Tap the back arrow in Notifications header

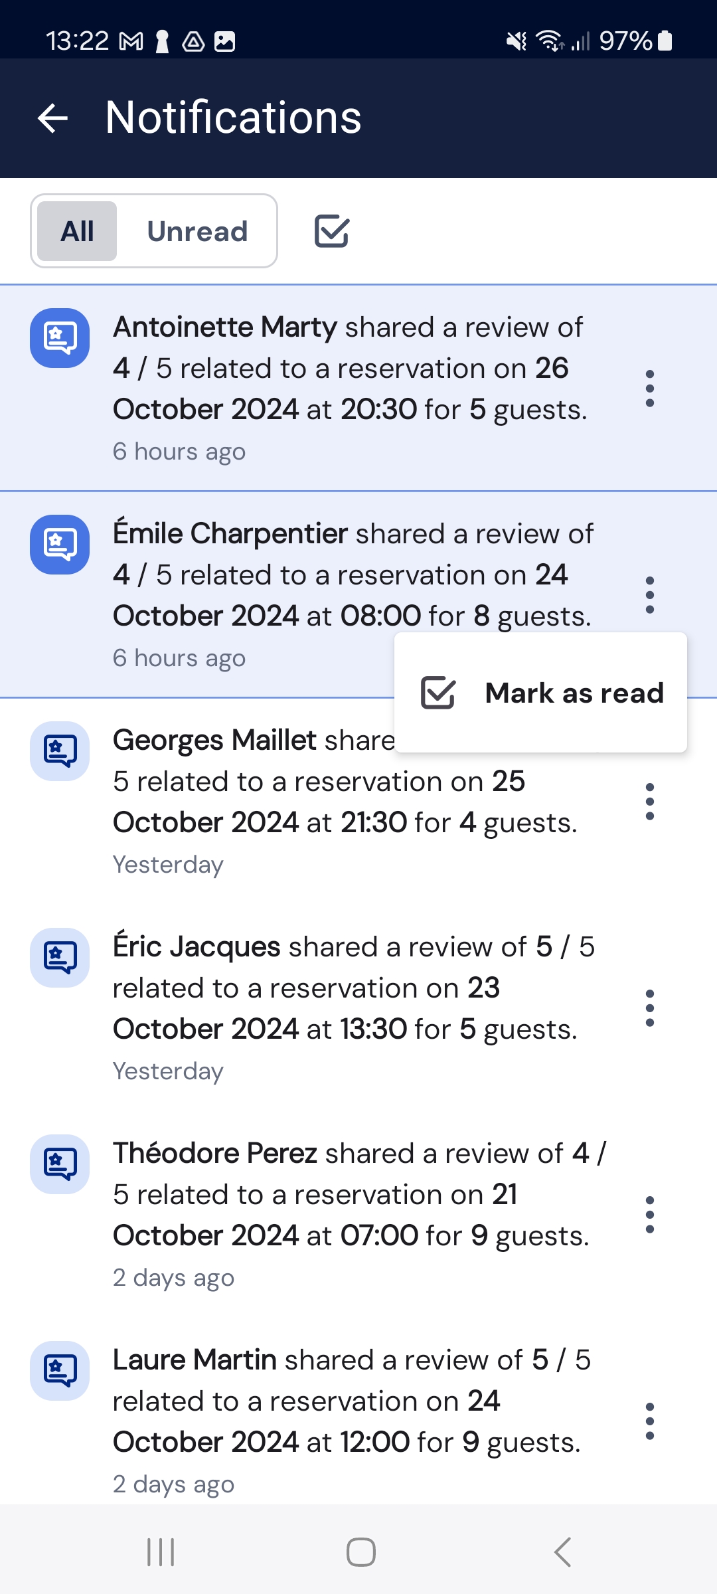point(53,118)
